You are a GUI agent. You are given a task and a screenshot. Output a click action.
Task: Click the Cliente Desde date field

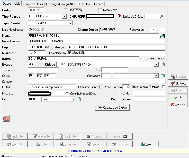(x=107, y=29)
